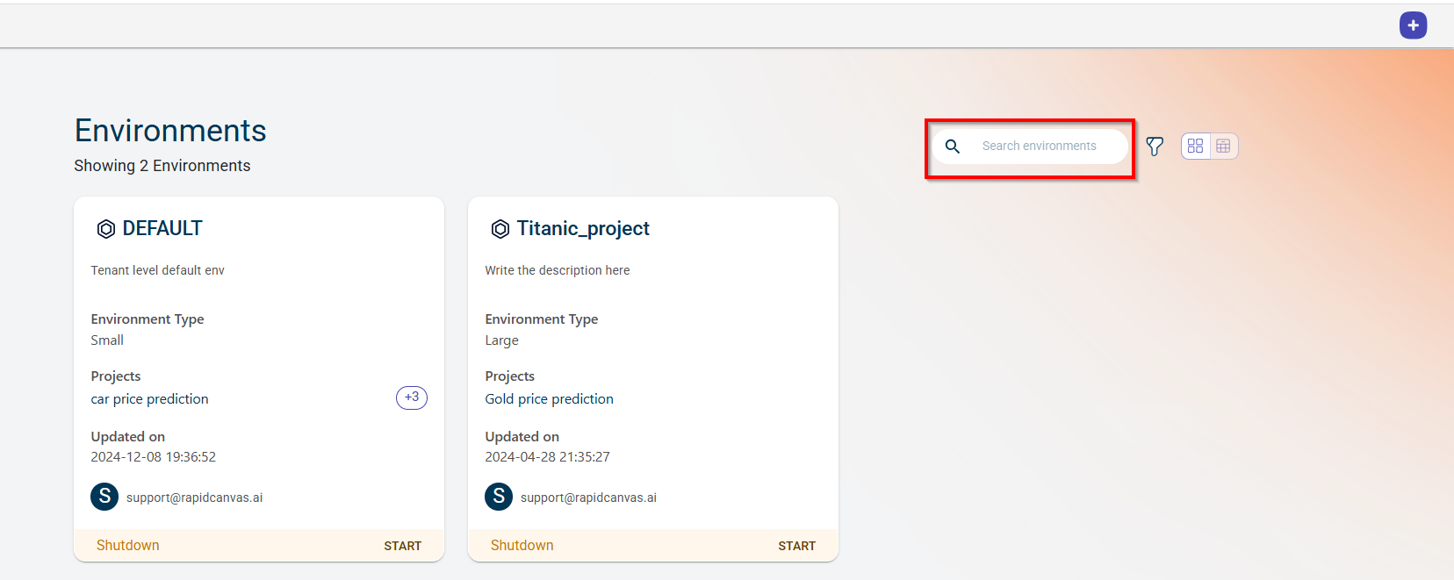Start the DEFAULT environment
The width and height of the screenshot is (1454, 580).
[x=402, y=546]
